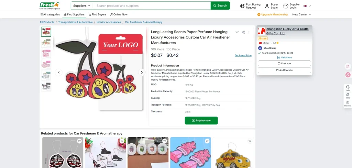The height and width of the screenshot is (168, 352).
Task: Favorite the main product with heart icon
Action: (x=237, y=32)
